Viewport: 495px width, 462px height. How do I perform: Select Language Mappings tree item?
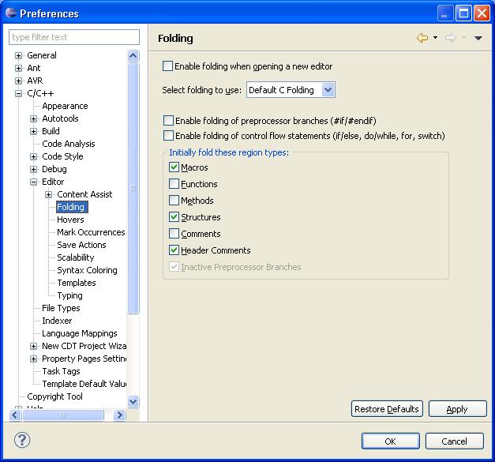(x=80, y=333)
